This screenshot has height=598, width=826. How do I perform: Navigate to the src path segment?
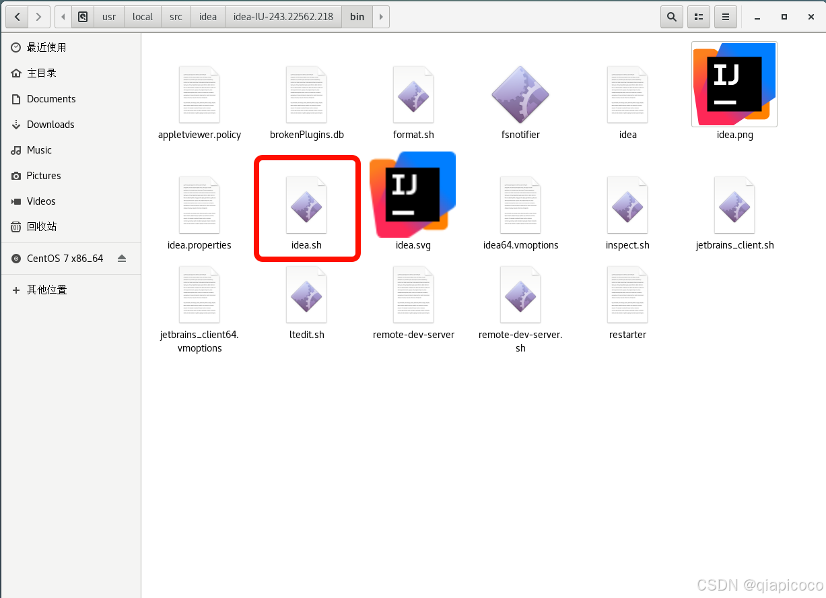pos(176,17)
